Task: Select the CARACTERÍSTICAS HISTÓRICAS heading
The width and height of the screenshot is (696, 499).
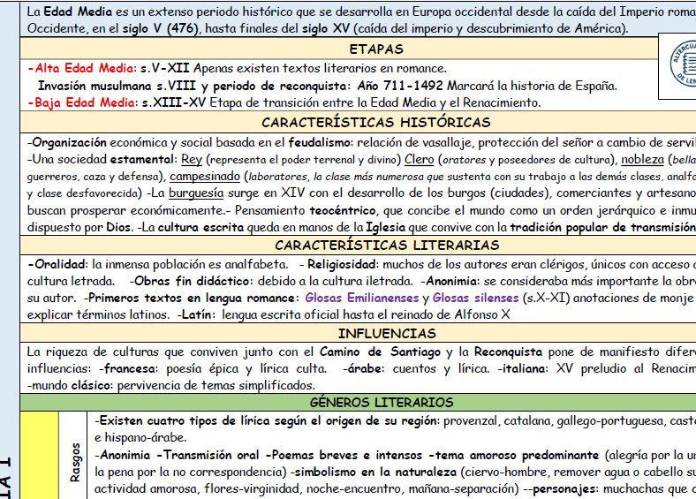Action: [376, 122]
